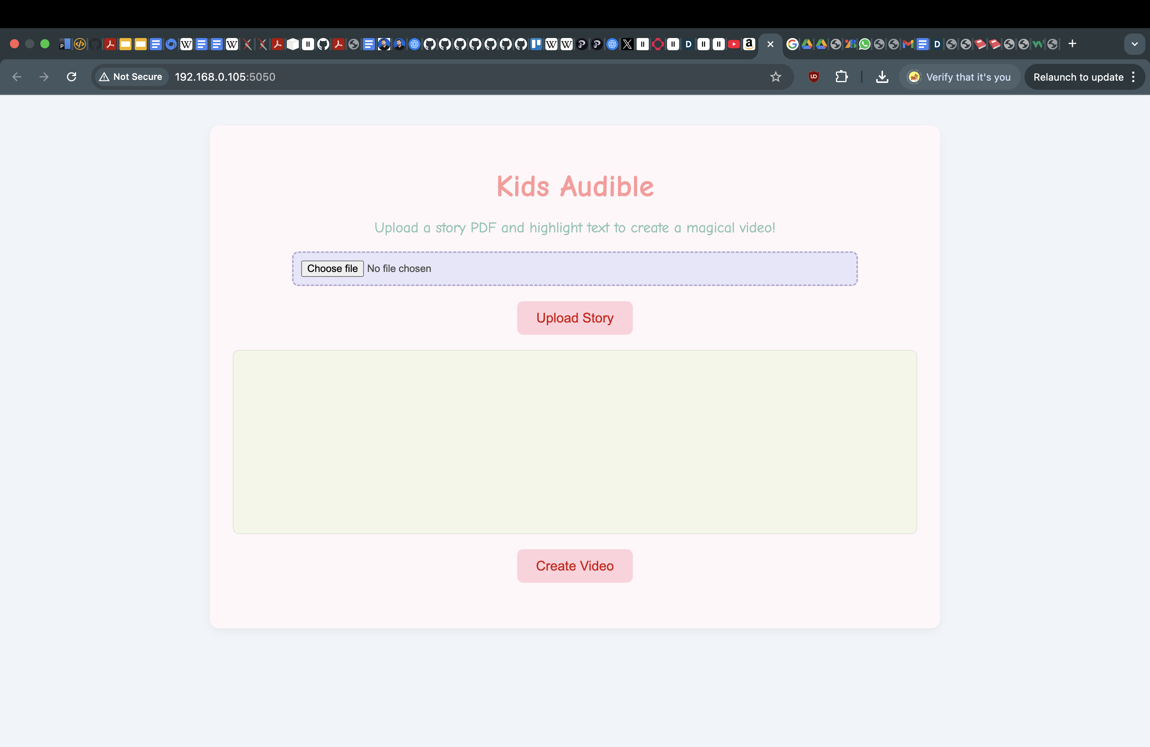Expand the tab search chevron dropdown
The height and width of the screenshot is (747, 1150).
[x=1134, y=44]
